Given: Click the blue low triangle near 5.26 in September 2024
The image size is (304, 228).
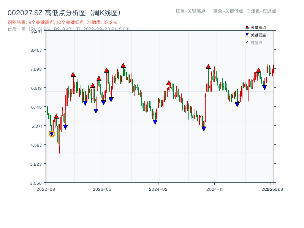Looking at the screenshot, I should (x=204, y=129).
